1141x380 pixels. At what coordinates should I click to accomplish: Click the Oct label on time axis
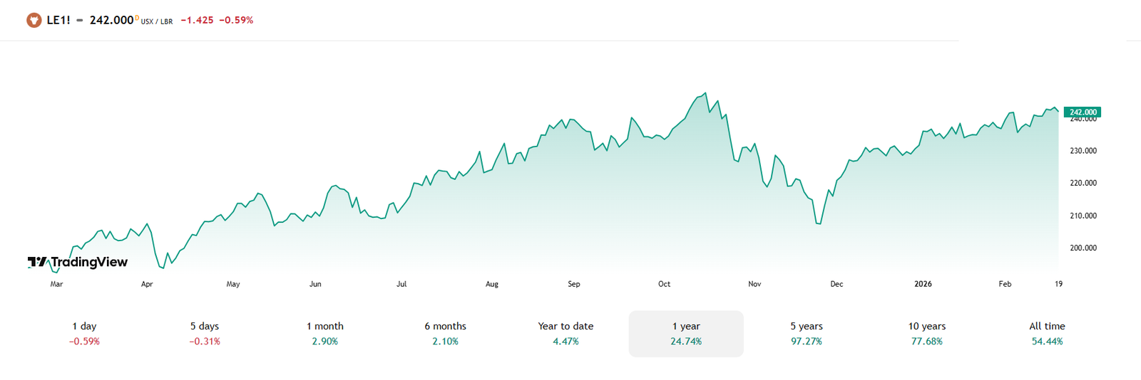pyautogui.click(x=664, y=284)
